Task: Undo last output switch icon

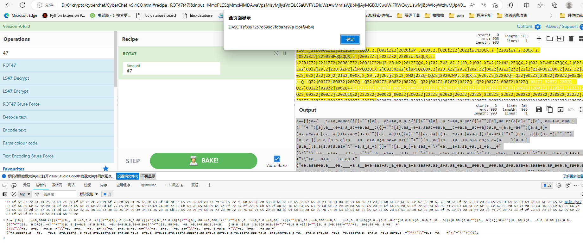Action: tap(571, 109)
